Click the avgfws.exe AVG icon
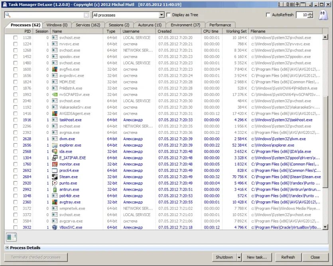333x266 pixels. pos(55,69)
